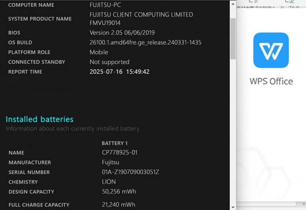Click the "SERIAL NUMBER" label
The image size is (306, 210).
(x=29, y=172)
